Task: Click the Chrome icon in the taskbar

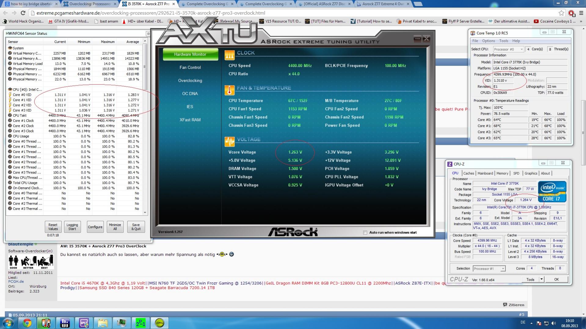Action: point(27,323)
